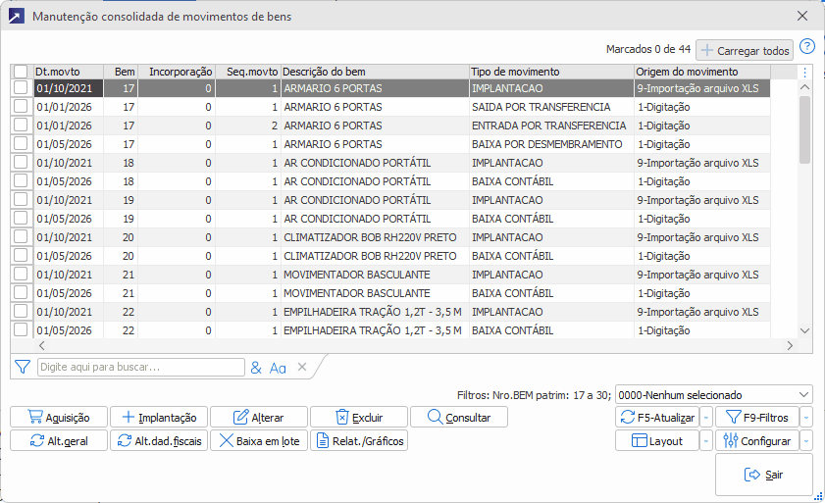Close the Manutenção consolidada window

point(802,16)
